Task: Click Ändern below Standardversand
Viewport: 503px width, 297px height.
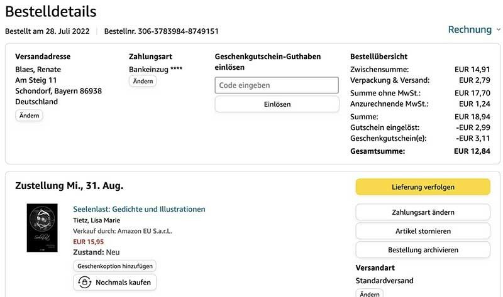Action: pyautogui.click(x=369, y=294)
